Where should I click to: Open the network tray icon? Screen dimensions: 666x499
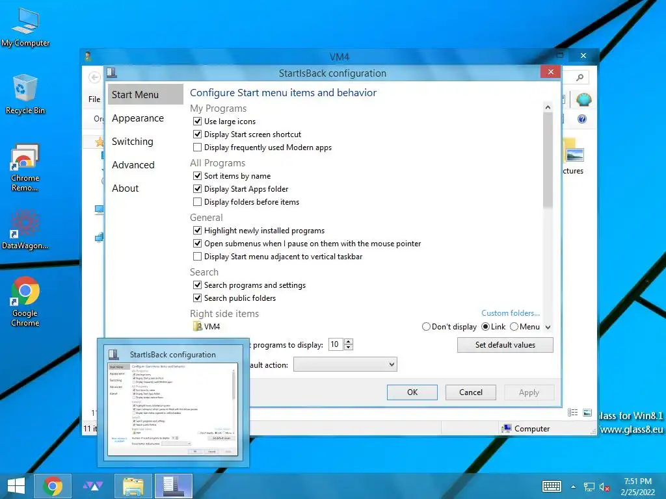[589, 487]
